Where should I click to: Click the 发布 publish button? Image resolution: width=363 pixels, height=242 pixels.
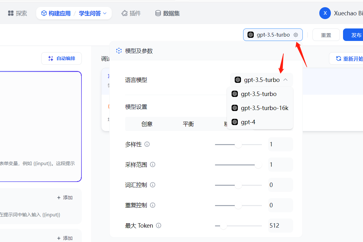353,35
